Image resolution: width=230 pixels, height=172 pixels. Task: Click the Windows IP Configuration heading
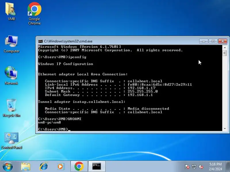pos(66,64)
